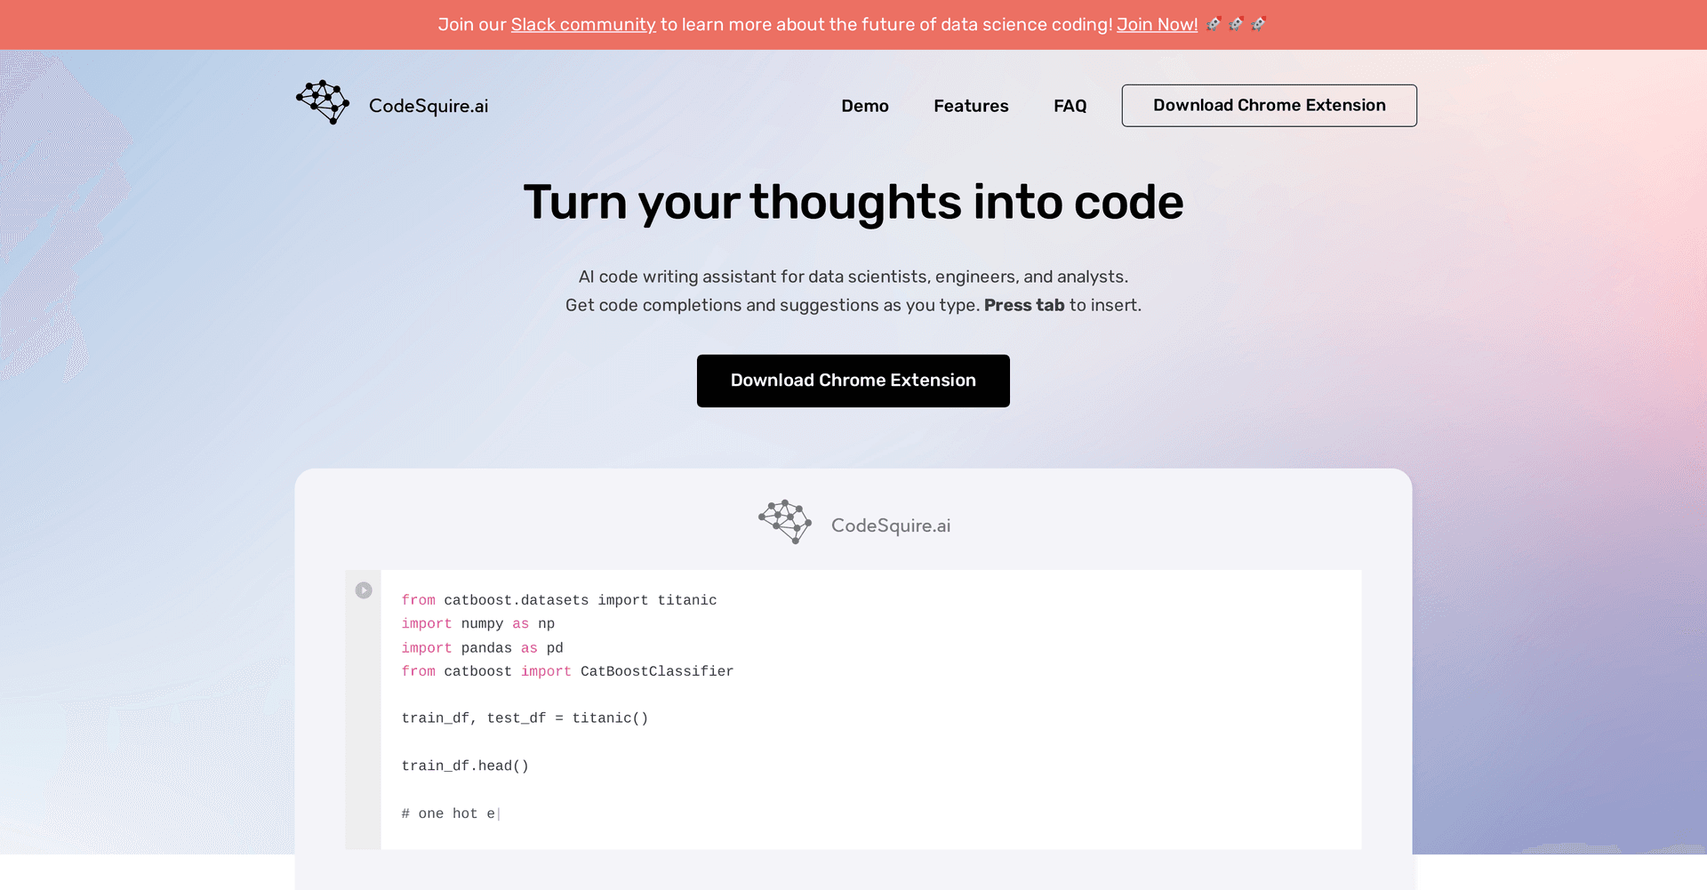Click outlined Download Chrome Extension header button
The image size is (1707, 890).
pyautogui.click(x=1269, y=106)
